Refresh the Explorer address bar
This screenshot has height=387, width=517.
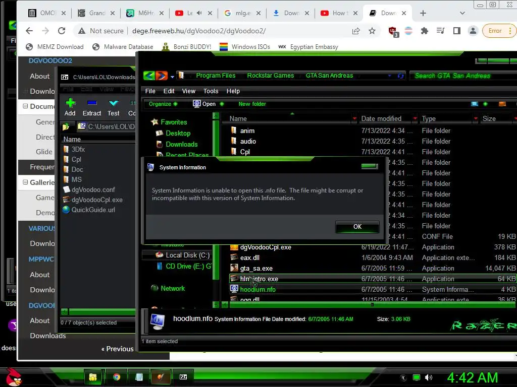click(x=400, y=76)
